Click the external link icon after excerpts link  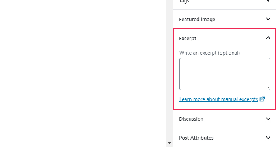[x=262, y=99]
